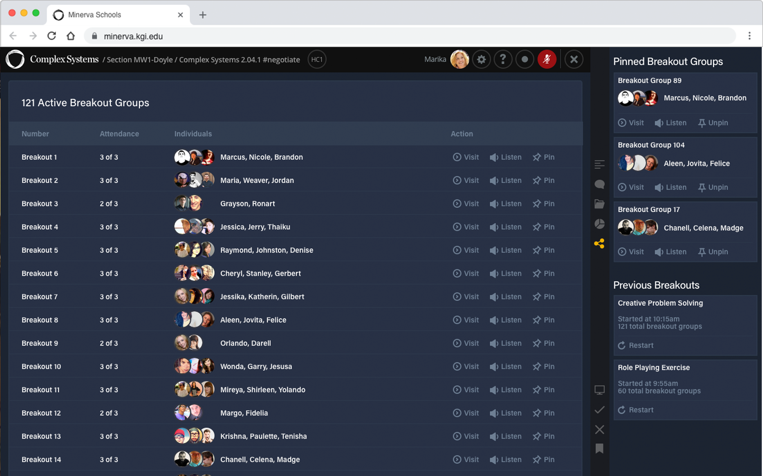Select the Minerva Schools browser tab
The height and width of the screenshot is (476, 763).
[118, 15]
